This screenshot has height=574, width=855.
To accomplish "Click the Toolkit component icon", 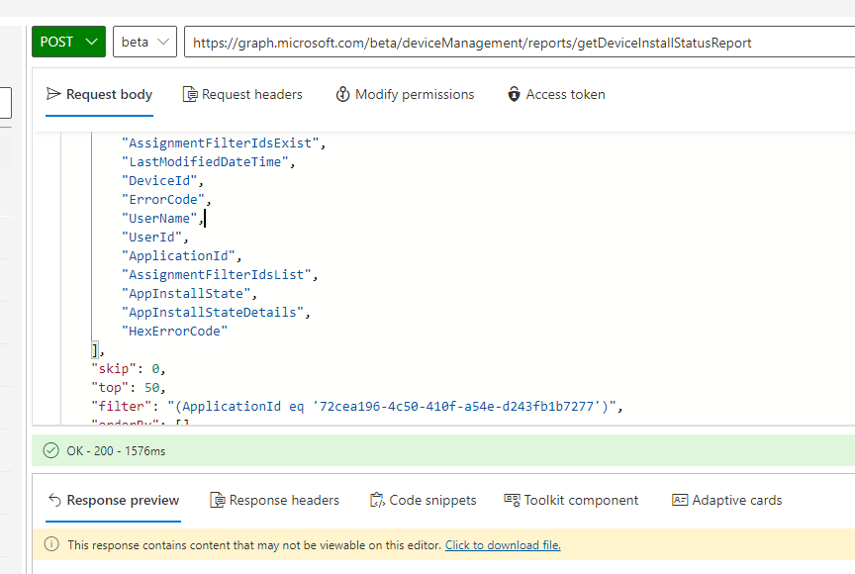I will tap(512, 500).
